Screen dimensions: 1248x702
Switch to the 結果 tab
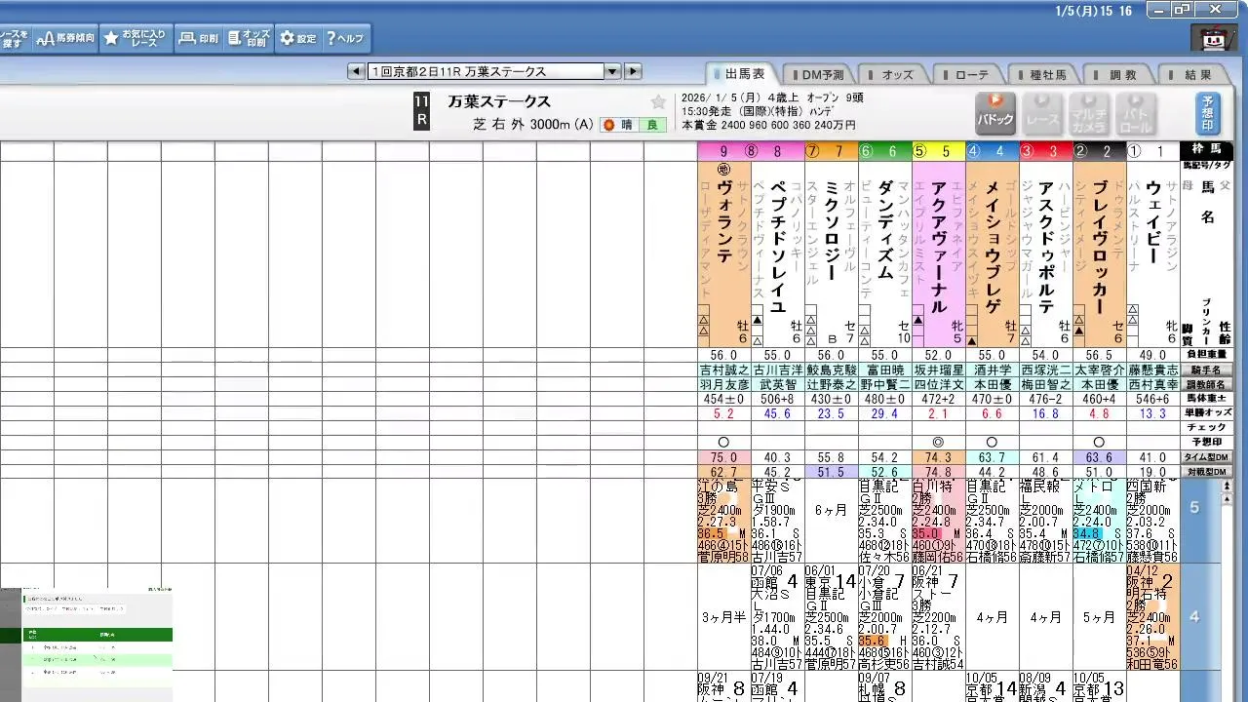pos(1196,74)
